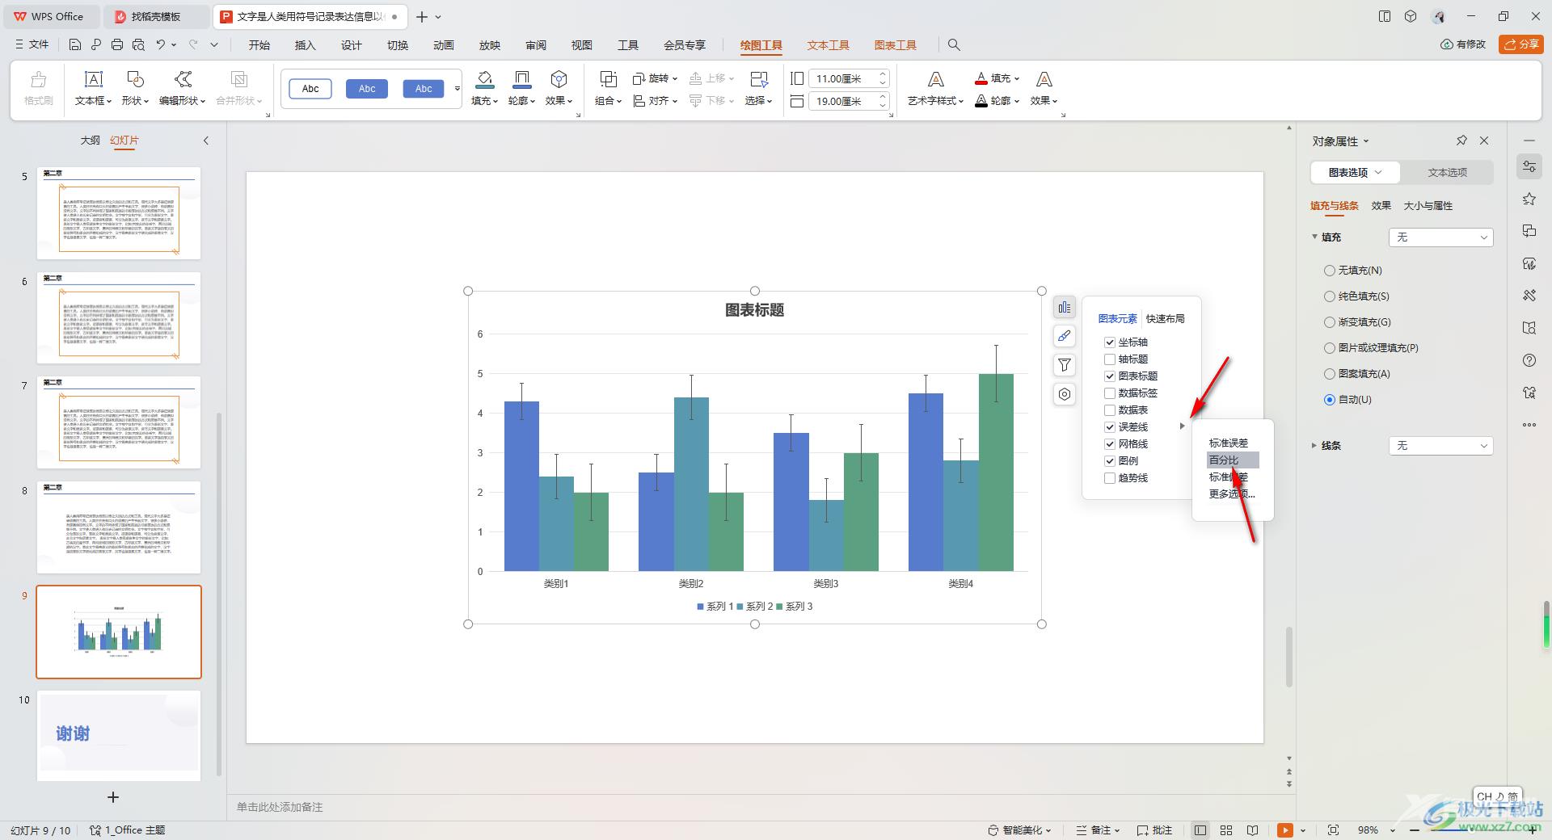Toggle the 数据标签 checkbox
Viewport: 1552px width, 840px height.
tap(1110, 393)
